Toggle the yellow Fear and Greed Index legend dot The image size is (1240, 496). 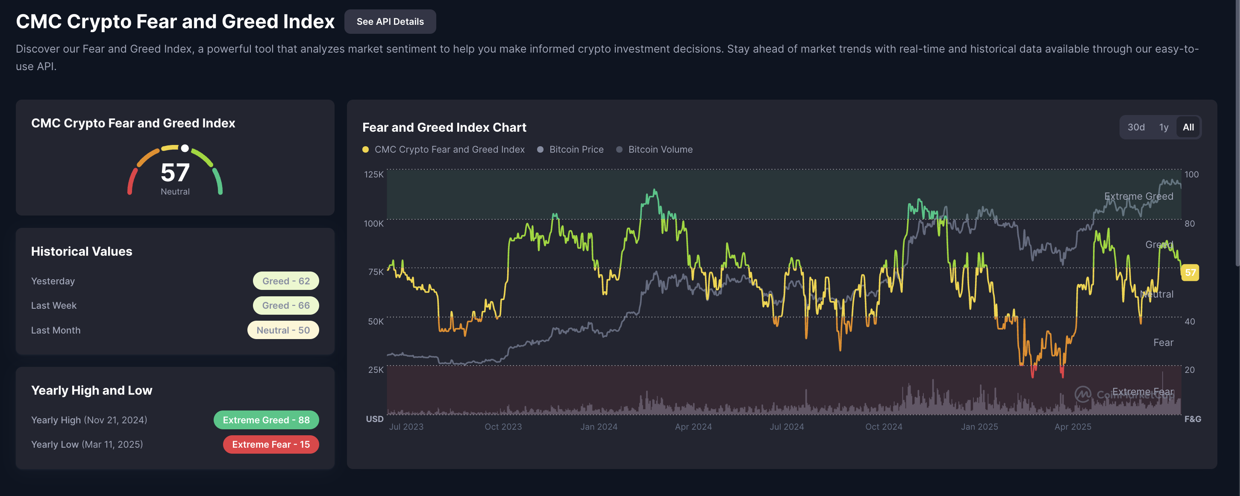(x=365, y=150)
